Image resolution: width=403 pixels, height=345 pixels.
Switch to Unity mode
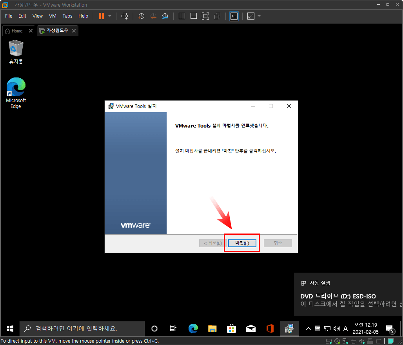coord(217,16)
